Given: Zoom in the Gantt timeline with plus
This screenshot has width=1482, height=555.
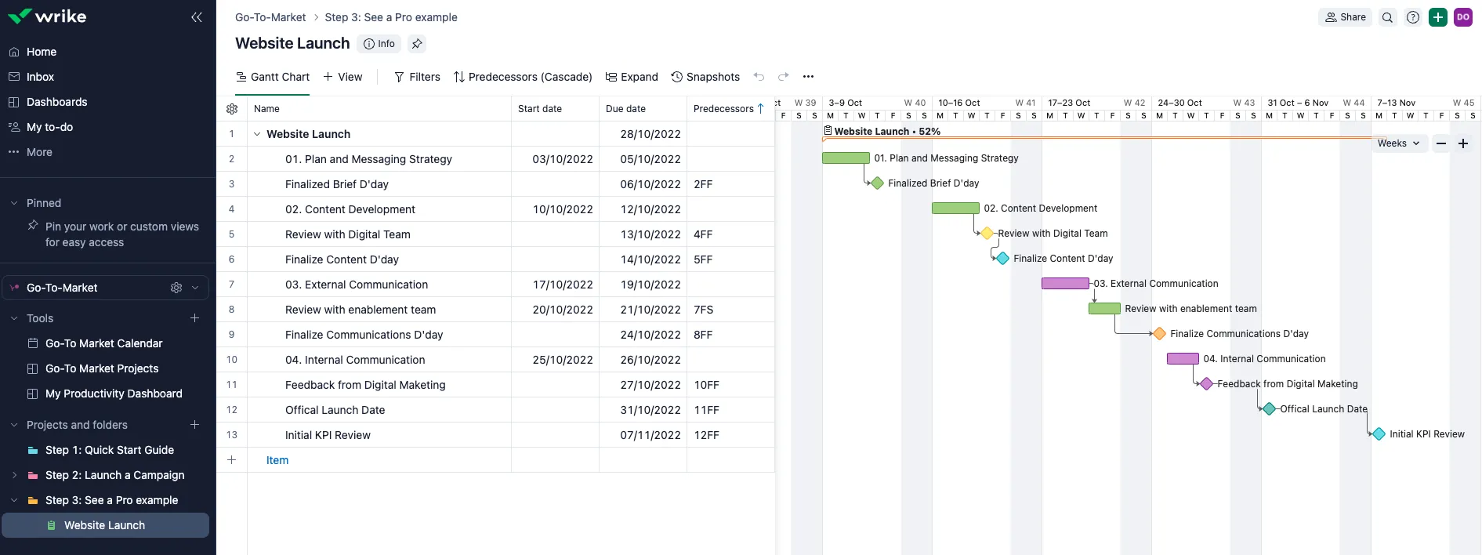Looking at the screenshot, I should [x=1462, y=143].
